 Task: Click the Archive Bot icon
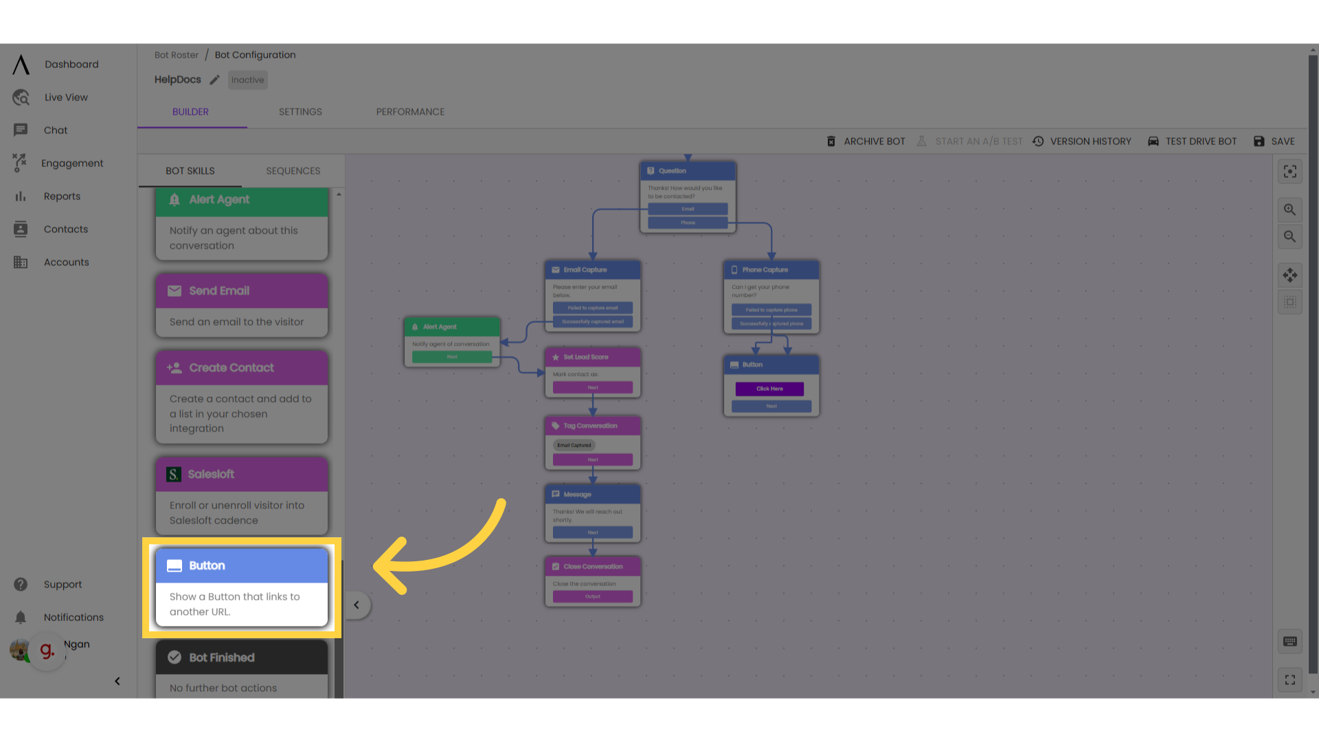(831, 142)
